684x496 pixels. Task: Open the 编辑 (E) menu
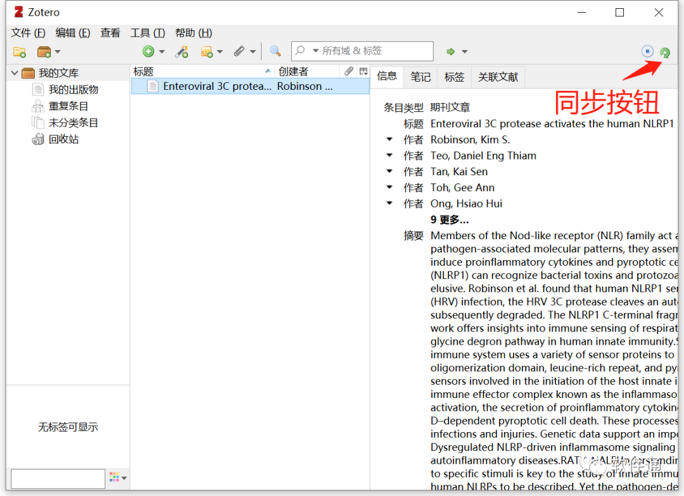click(x=73, y=33)
